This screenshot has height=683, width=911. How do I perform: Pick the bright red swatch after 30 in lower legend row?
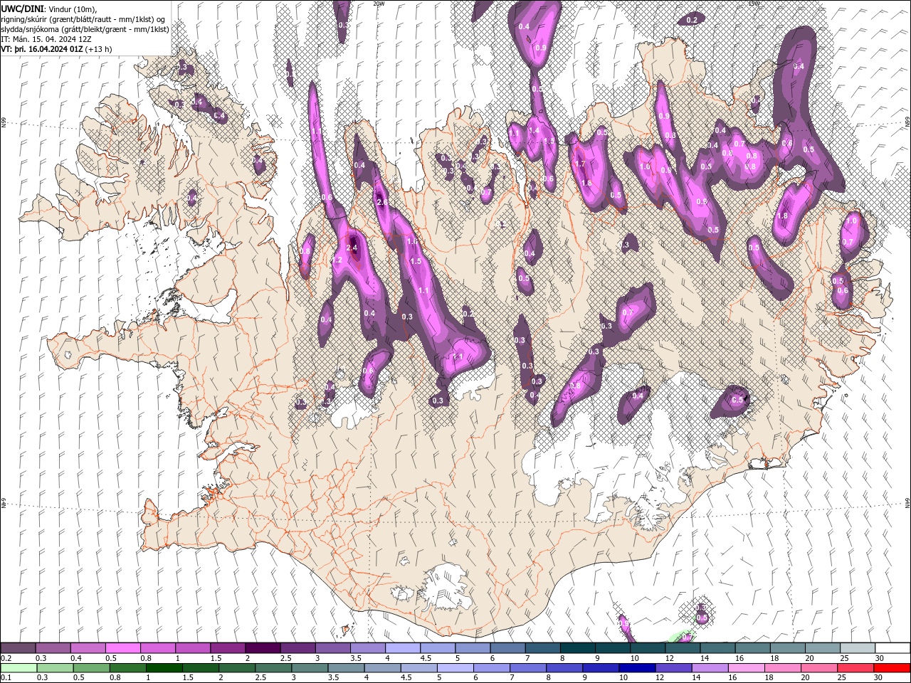pos(892,668)
